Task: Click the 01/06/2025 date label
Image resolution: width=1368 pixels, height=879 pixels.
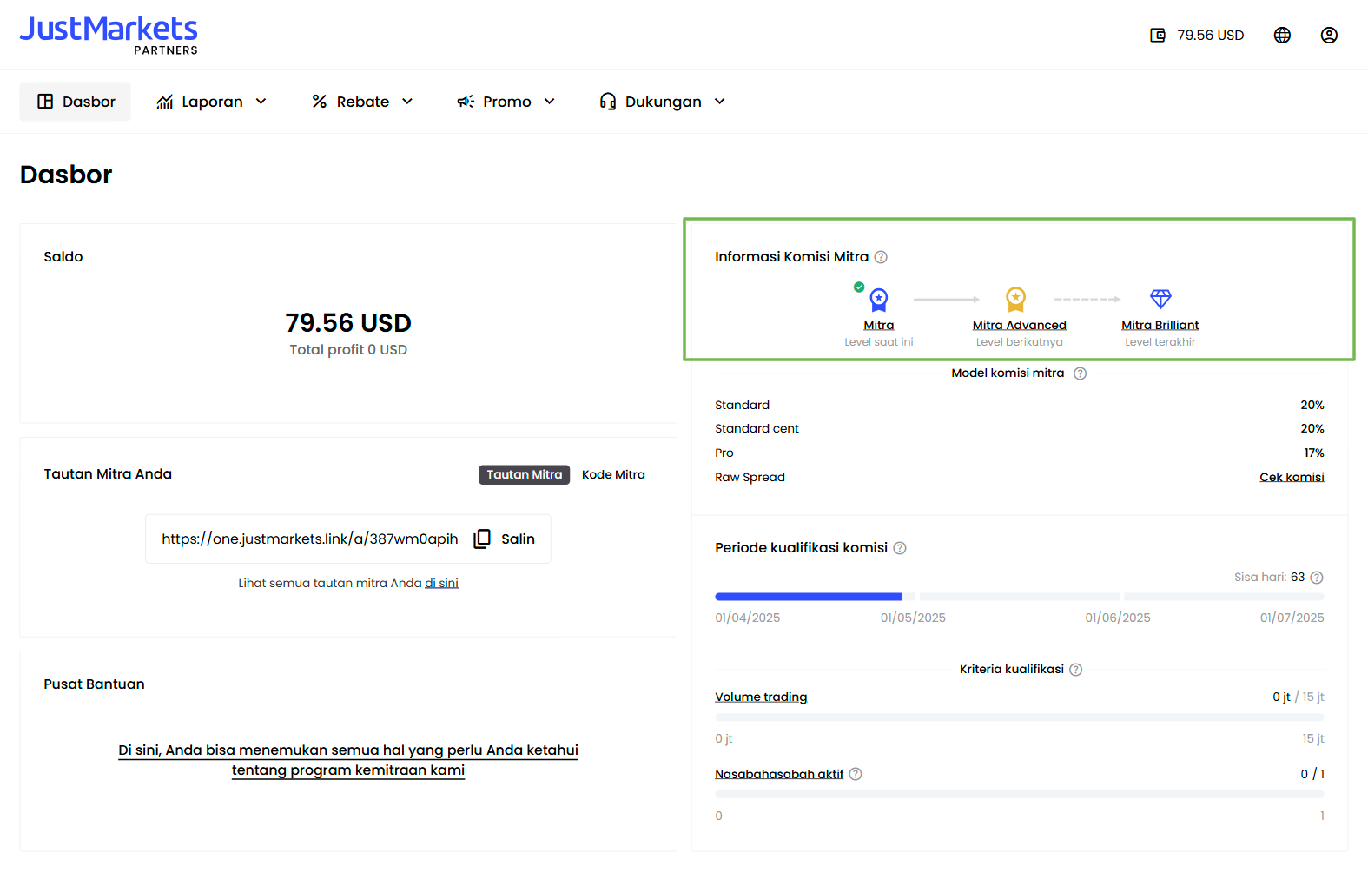Action: pos(1118,618)
